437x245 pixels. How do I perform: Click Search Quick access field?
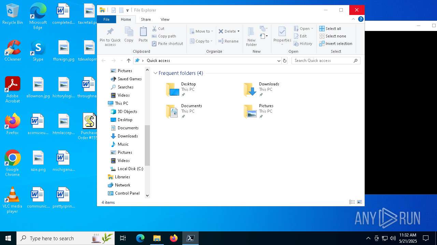326,61
